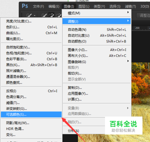Choose 曲线(U)... adjustment

tap(31, 33)
